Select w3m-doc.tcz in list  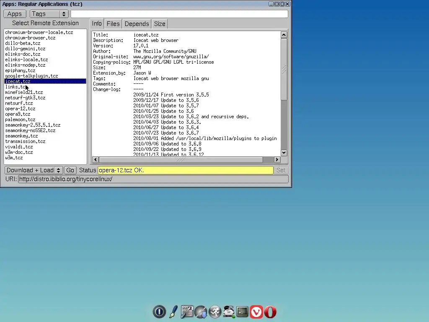(45, 153)
